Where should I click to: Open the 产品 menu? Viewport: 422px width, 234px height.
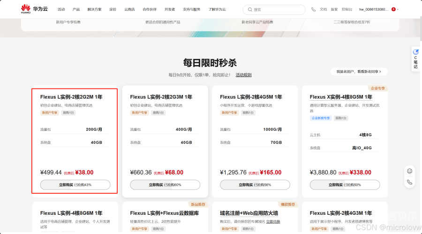pos(76,9)
